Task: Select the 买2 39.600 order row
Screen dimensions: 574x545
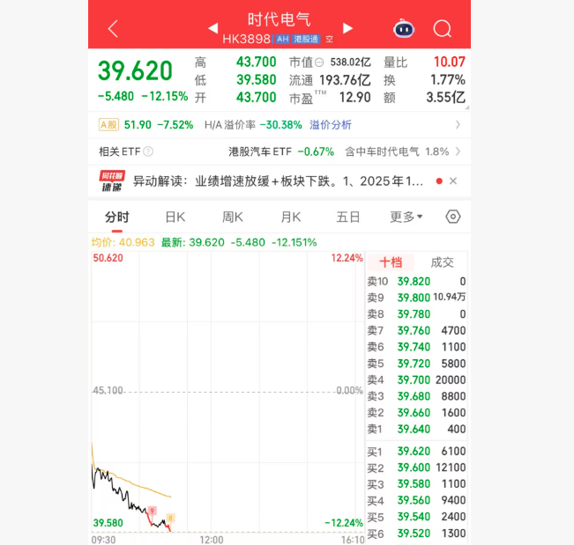Action: point(416,468)
